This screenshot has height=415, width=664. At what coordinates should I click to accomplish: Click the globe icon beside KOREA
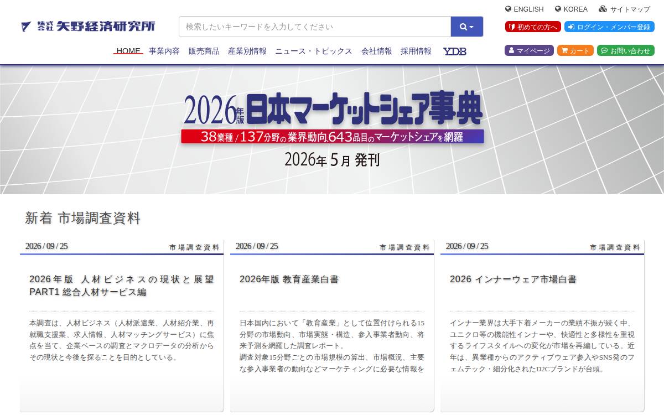point(558,9)
